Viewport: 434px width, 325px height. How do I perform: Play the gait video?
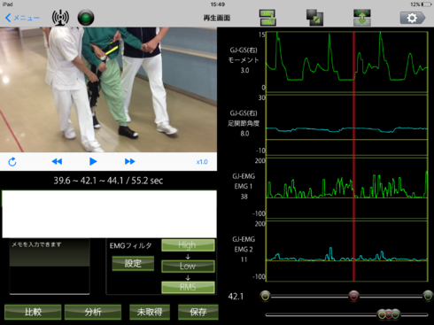tap(93, 161)
